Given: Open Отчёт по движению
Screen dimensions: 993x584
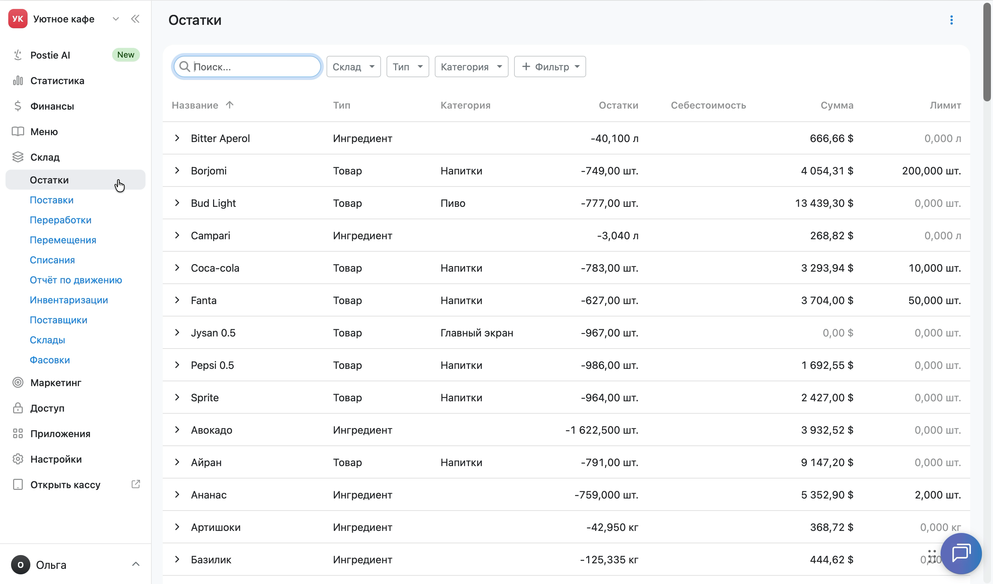Looking at the screenshot, I should point(76,280).
